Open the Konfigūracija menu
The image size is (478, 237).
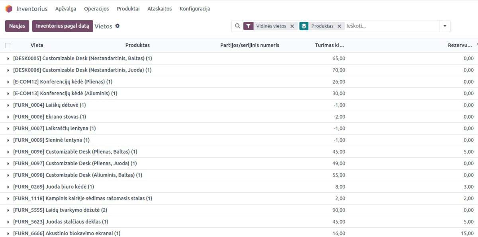[x=195, y=9]
